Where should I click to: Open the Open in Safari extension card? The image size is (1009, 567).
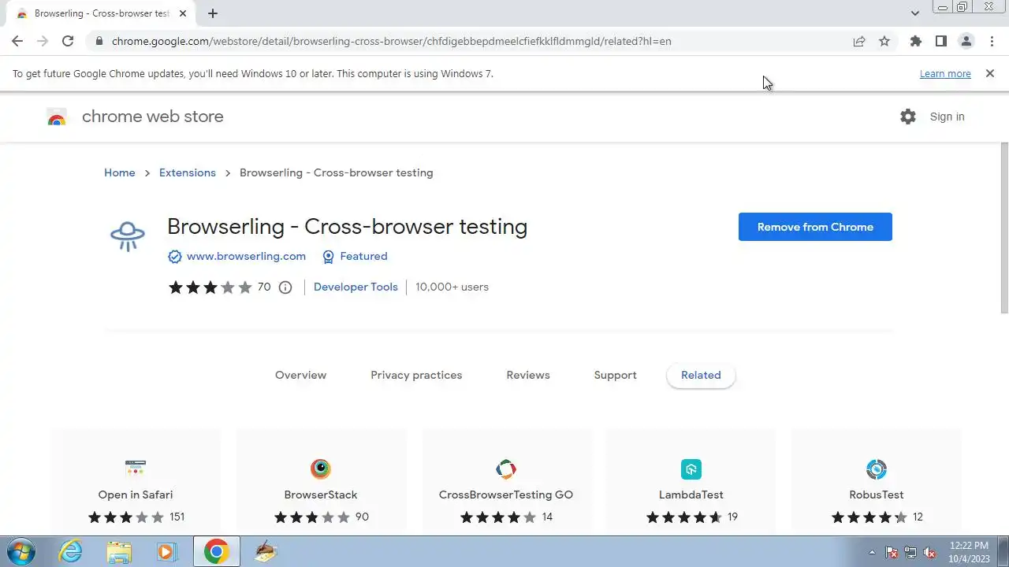[x=136, y=483]
